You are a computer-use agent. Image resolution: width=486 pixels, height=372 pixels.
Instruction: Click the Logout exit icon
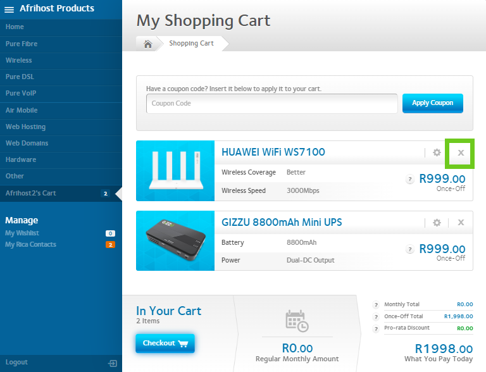click(113, 363)
